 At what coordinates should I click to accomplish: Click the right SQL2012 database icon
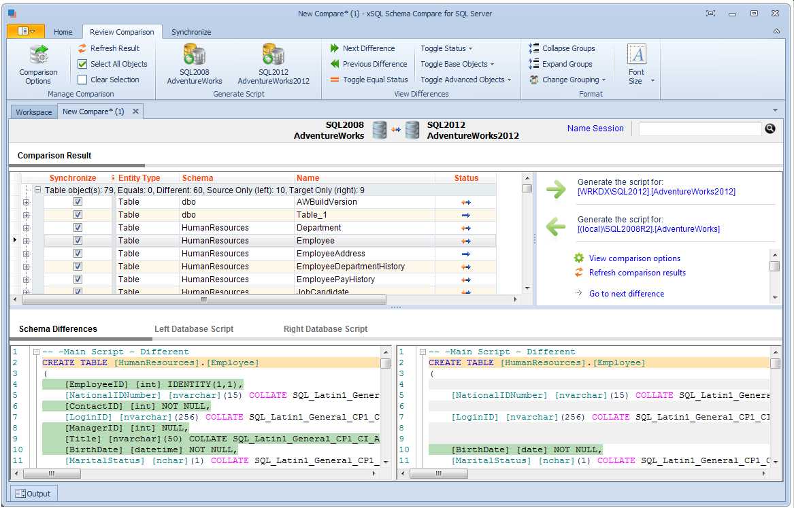tap(412, 130)
